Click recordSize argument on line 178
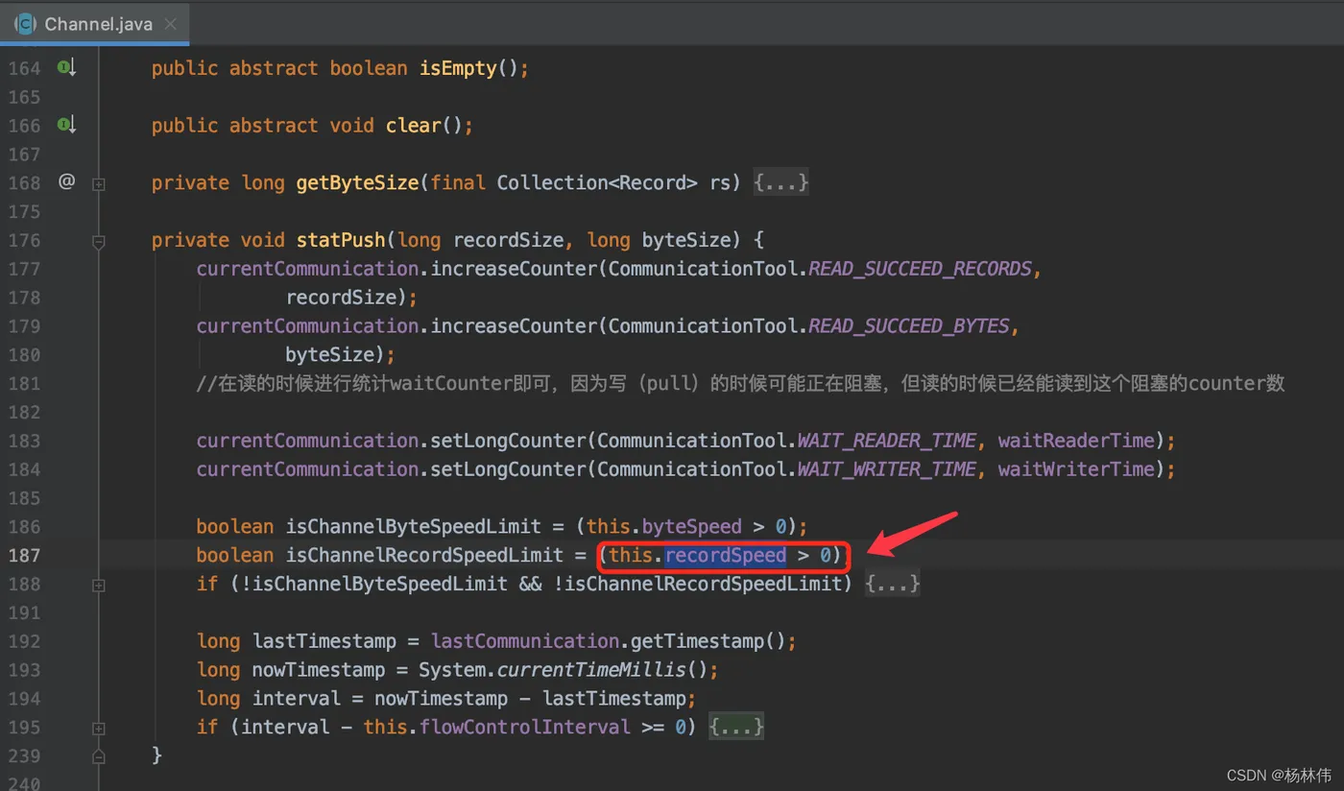The height and width of the screenshot is (791, 1344). (x=342, y=298)
